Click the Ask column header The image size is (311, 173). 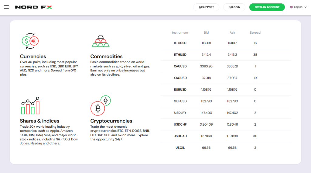(x=232, y=33)
